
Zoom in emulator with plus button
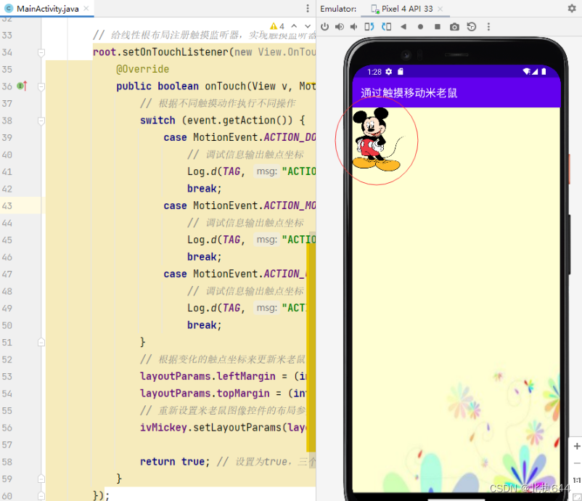click(577, 446)
